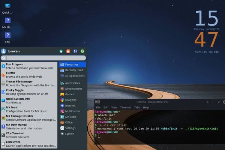225x150 pixels.
Task: Open the Graphics category
Action: pos(72,100)
